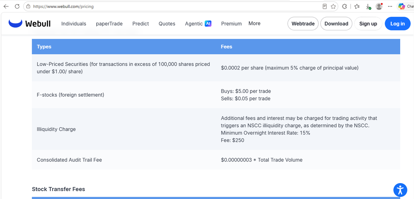The height and width of the screenshot is (199, 414).
Task: Click the Buys: $5.00 per trade text
Action: (x=246, y=91)
